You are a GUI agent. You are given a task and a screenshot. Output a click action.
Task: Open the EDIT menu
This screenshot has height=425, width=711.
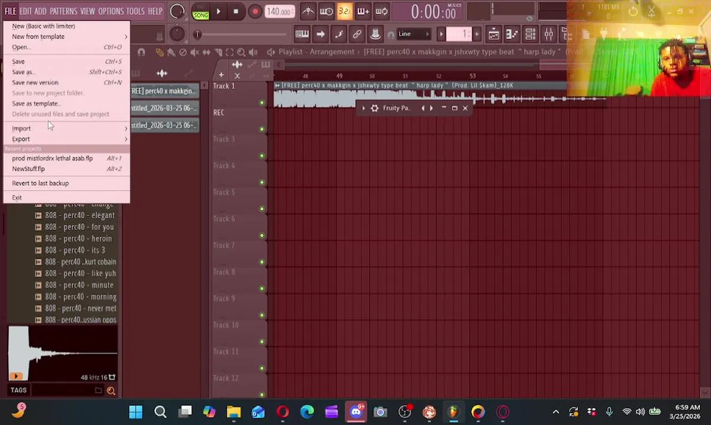[25, 11]
